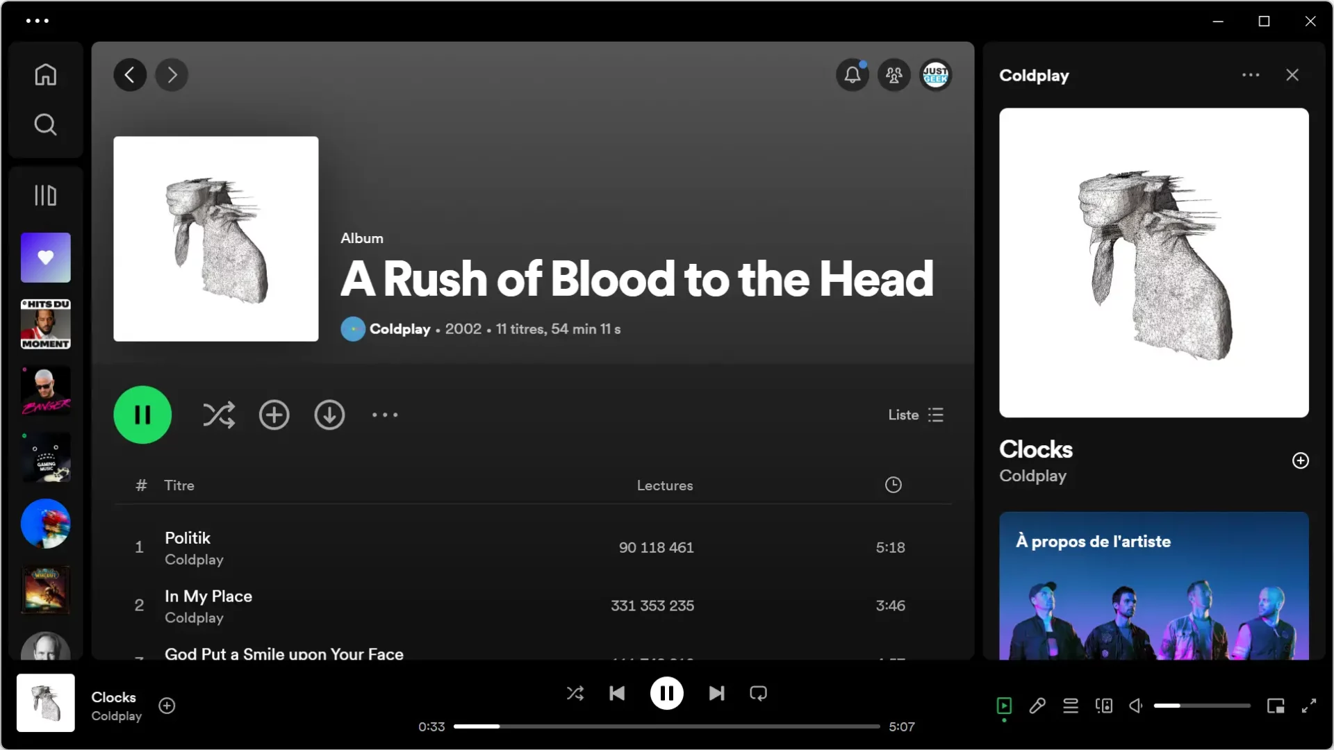The image size is (1334, 750).
Task: Open Hits du Moment playlist thumbnail
Action: coord(46,324)
